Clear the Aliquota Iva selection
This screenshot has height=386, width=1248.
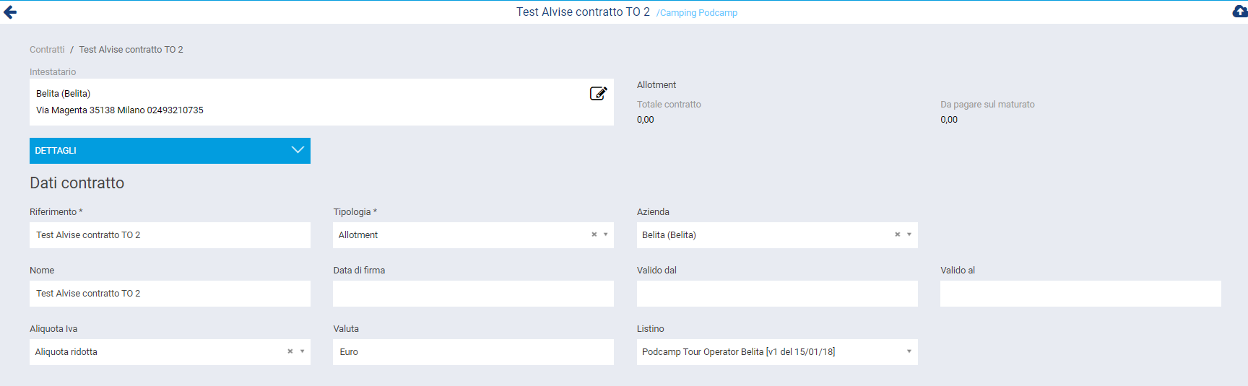(290, 351)
